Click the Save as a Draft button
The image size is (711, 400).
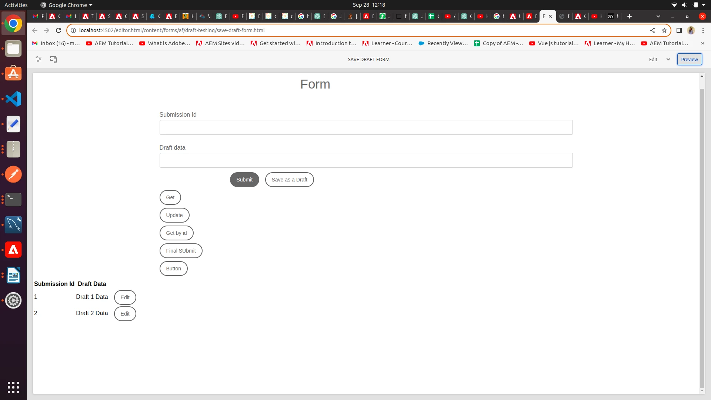coord(289,180)
